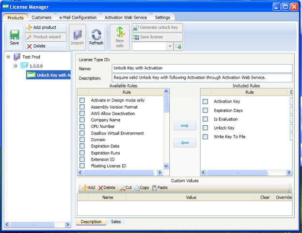Viewport: 302px width, 233px height.
Task: Click Available Rules vertical scrollbar thumb
Action: pos(166,103)
